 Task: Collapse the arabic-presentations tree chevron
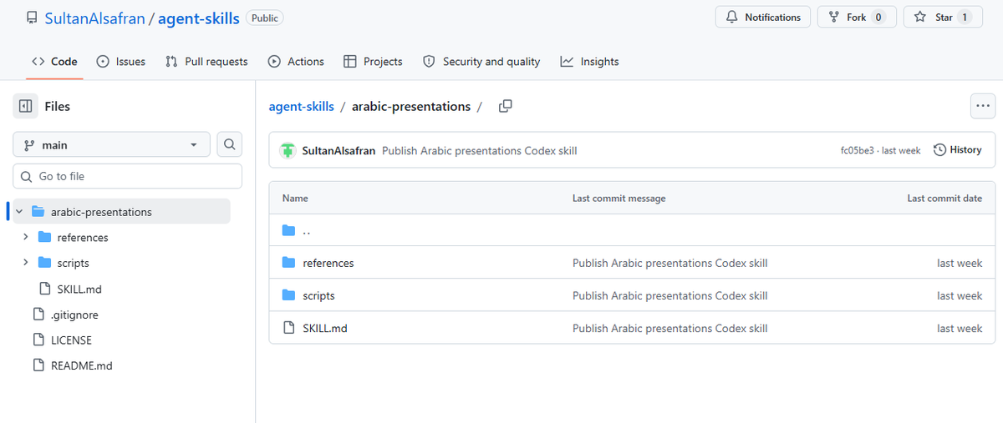pyautogui.click(x=18, y=212)
